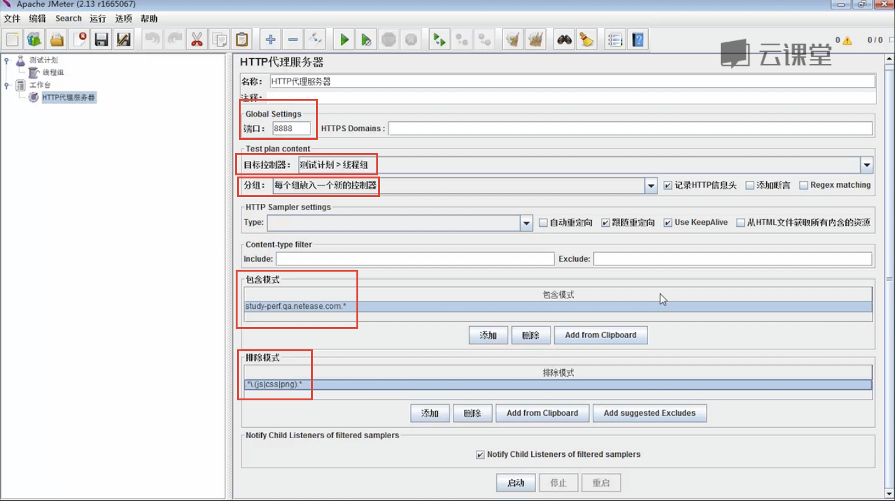Screen dimensions: 895x501
Task: Click the Close test plan icon
Action: click(79, 40)
